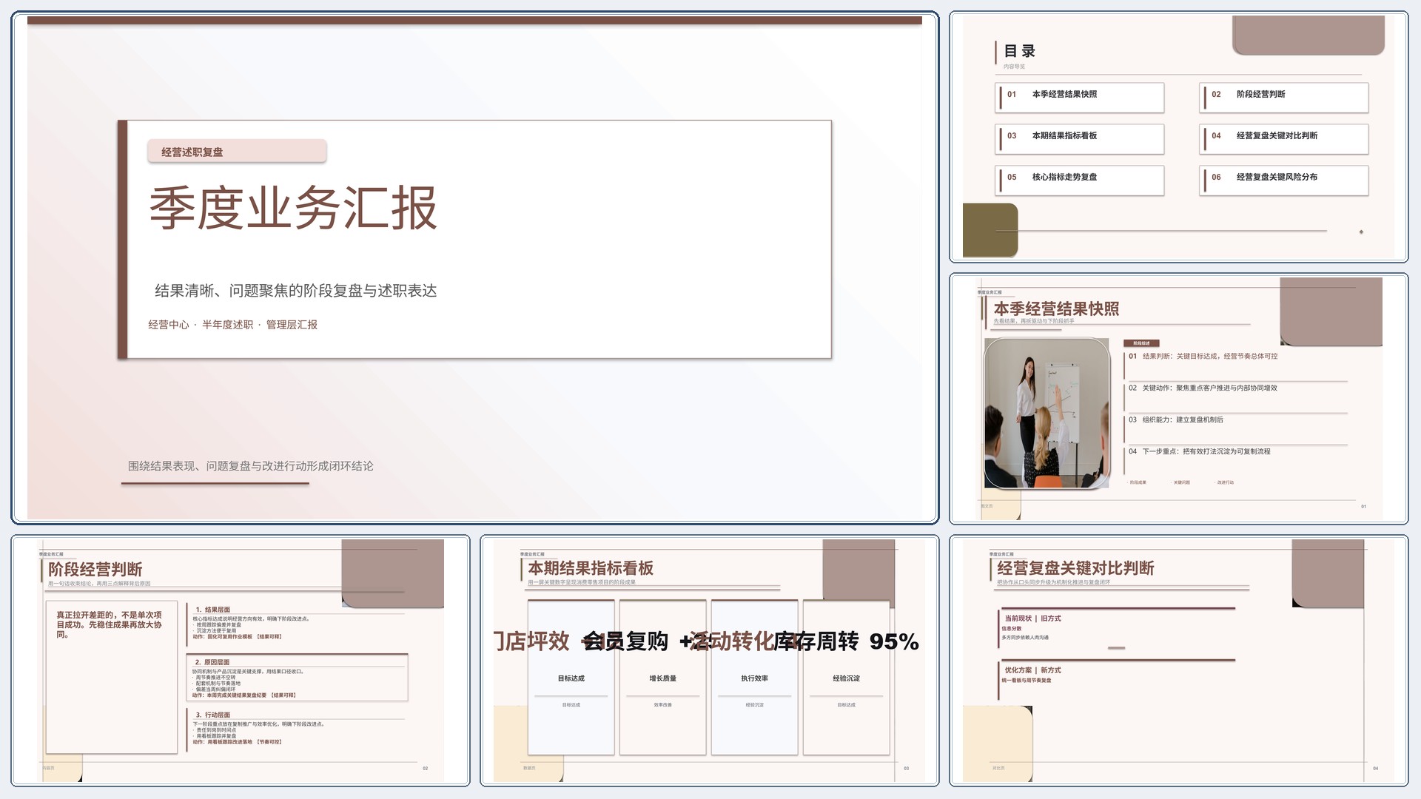The width and height of the screenshot is (1421, 799).
Task: Open the 本期结果指标看板 slide thumbnail
Action: [709, 661]
